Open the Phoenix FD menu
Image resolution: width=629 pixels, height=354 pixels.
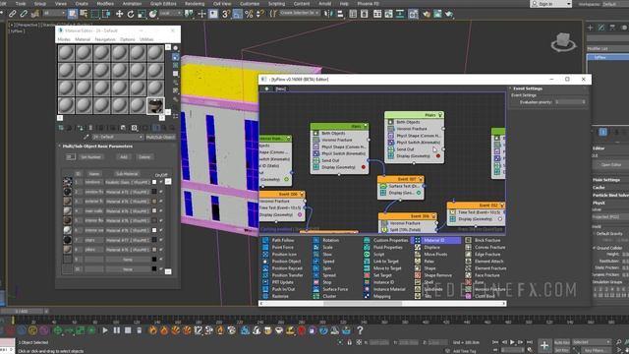(368, 4)
